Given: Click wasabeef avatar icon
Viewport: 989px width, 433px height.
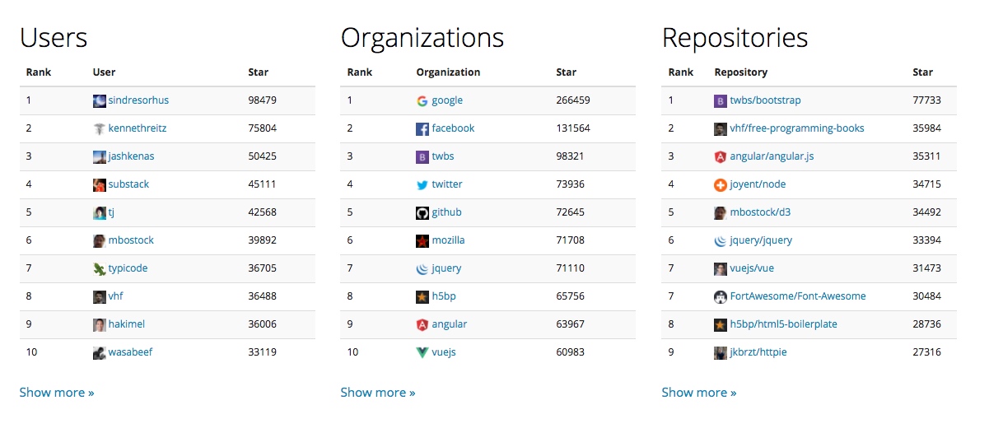Looking at the screenshot, I should (100, 352).
